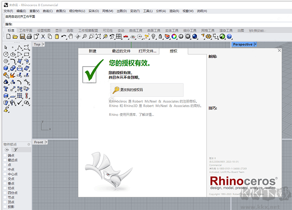
Task: Open options gear icon in toolbar
Action: [x=208, y=36]
